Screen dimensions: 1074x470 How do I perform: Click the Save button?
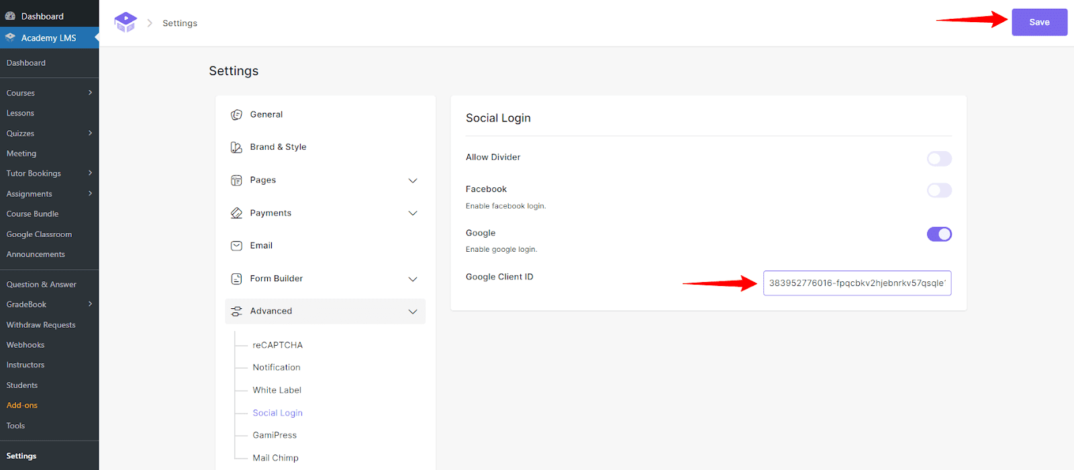[x=1039, y=22]
